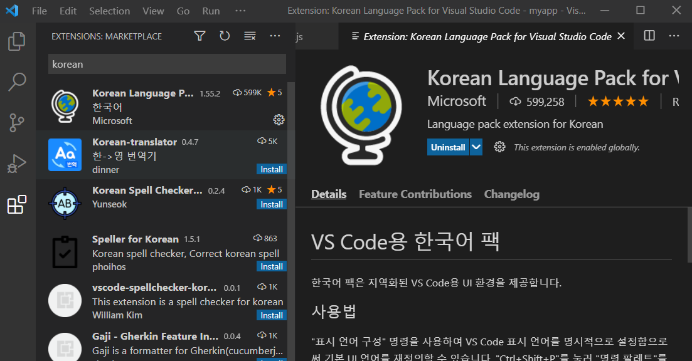
Task: Click the 599,258 download count
Action: click(537, 102)
